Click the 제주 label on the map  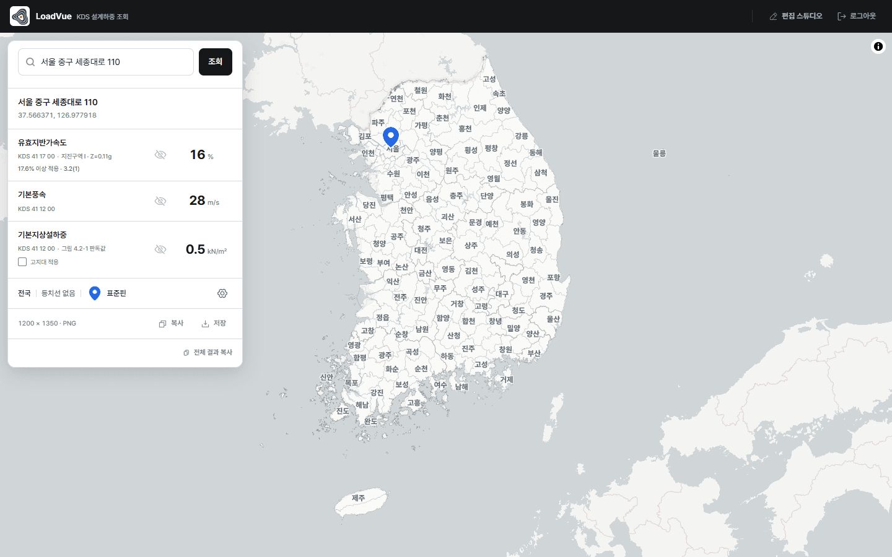point(359,498)
